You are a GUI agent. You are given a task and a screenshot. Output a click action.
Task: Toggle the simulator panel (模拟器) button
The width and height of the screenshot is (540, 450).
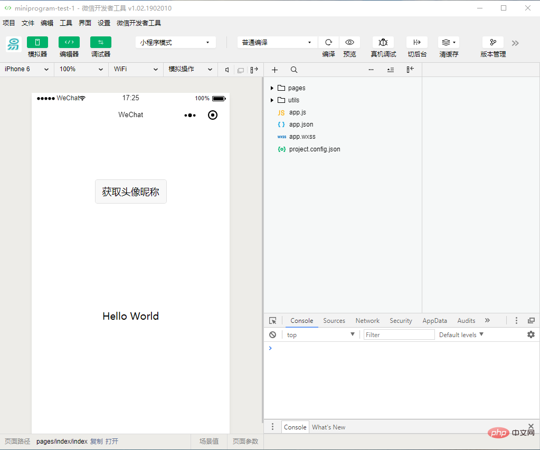[x=37, y=42]
